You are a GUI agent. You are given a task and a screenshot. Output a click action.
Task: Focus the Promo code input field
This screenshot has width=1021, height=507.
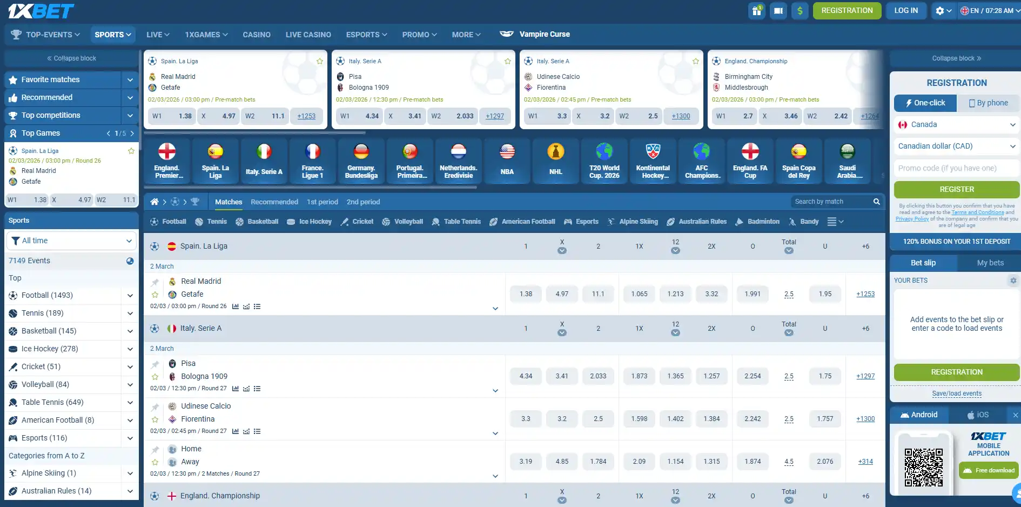(x=956, y=168)
